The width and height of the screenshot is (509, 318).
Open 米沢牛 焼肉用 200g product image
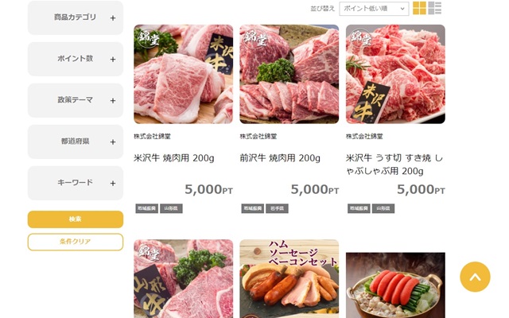click(184, 74)
